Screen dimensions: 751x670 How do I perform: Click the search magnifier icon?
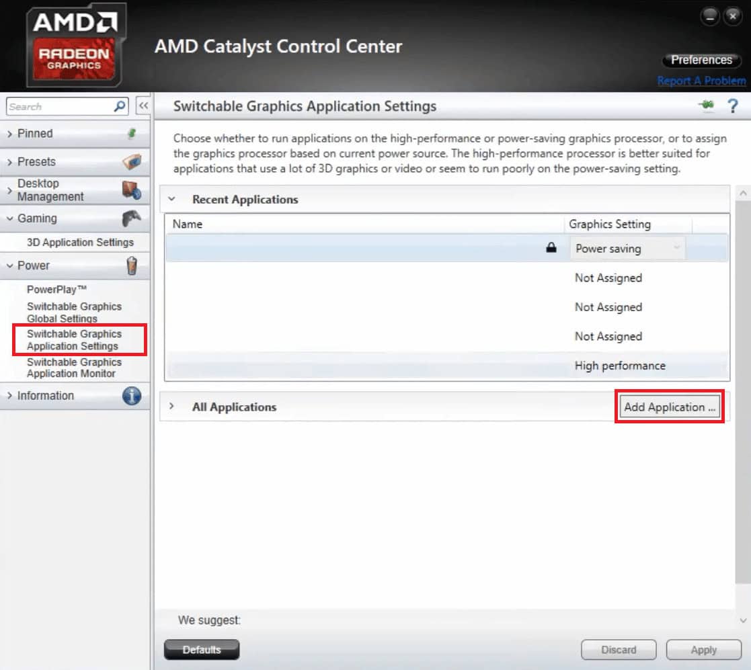(120, 106)
